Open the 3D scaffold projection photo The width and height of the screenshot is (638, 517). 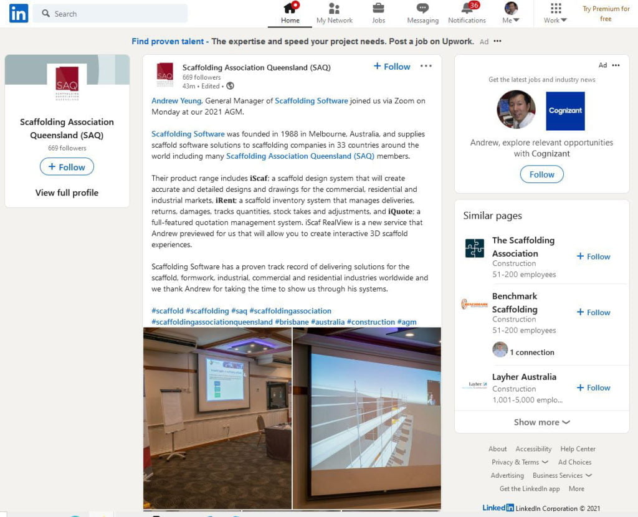[367, 418]
